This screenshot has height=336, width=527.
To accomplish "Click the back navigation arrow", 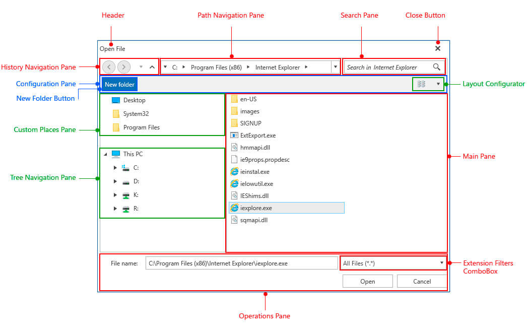I will pos(109,66).
